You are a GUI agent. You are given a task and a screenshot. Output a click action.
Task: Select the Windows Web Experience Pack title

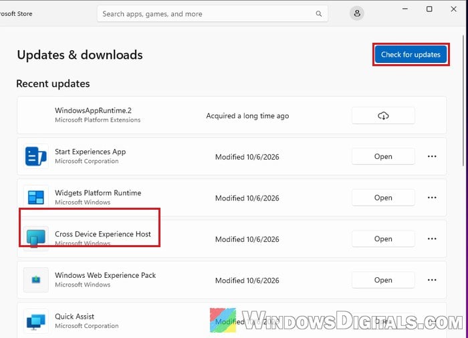click(x=106, y=275)
